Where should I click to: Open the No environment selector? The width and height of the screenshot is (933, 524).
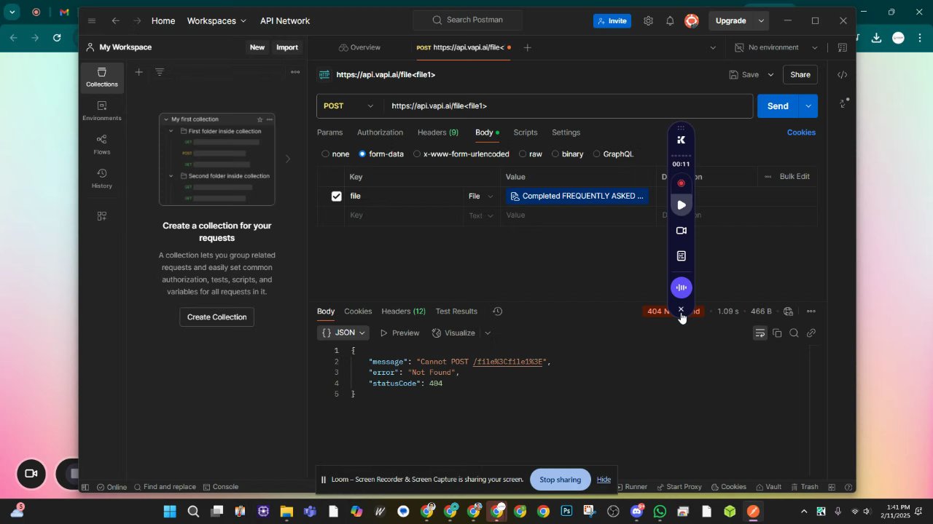click(x=776, y=48)
